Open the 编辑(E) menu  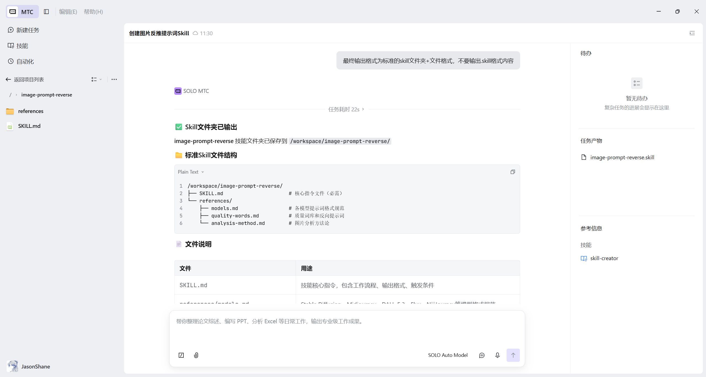[x=68, y=12]
